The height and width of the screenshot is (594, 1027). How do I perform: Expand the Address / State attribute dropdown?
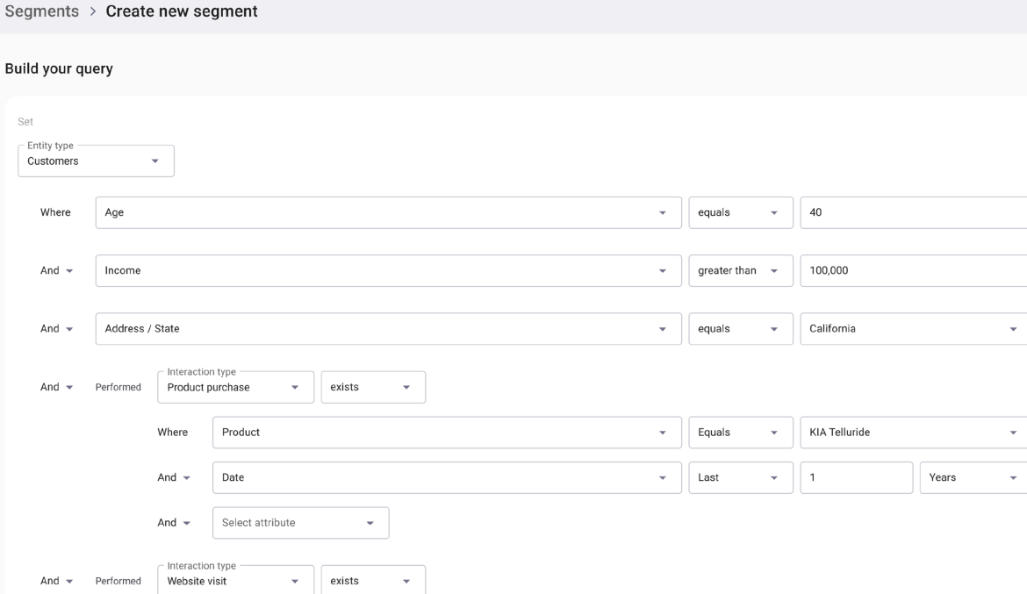click(388, 329)
